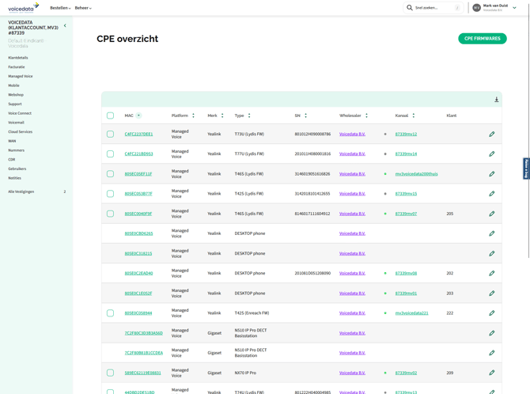Open the Bestellen dropdown menu
The height and width of the screenshot is (394, 530).
tap(60, 8)
